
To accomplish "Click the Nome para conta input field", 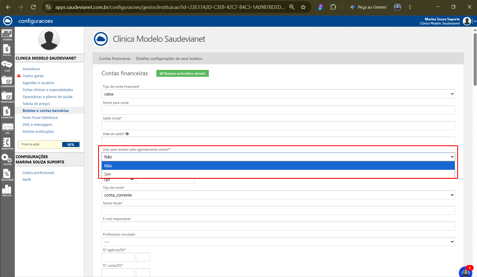I will tap(278, 110).
